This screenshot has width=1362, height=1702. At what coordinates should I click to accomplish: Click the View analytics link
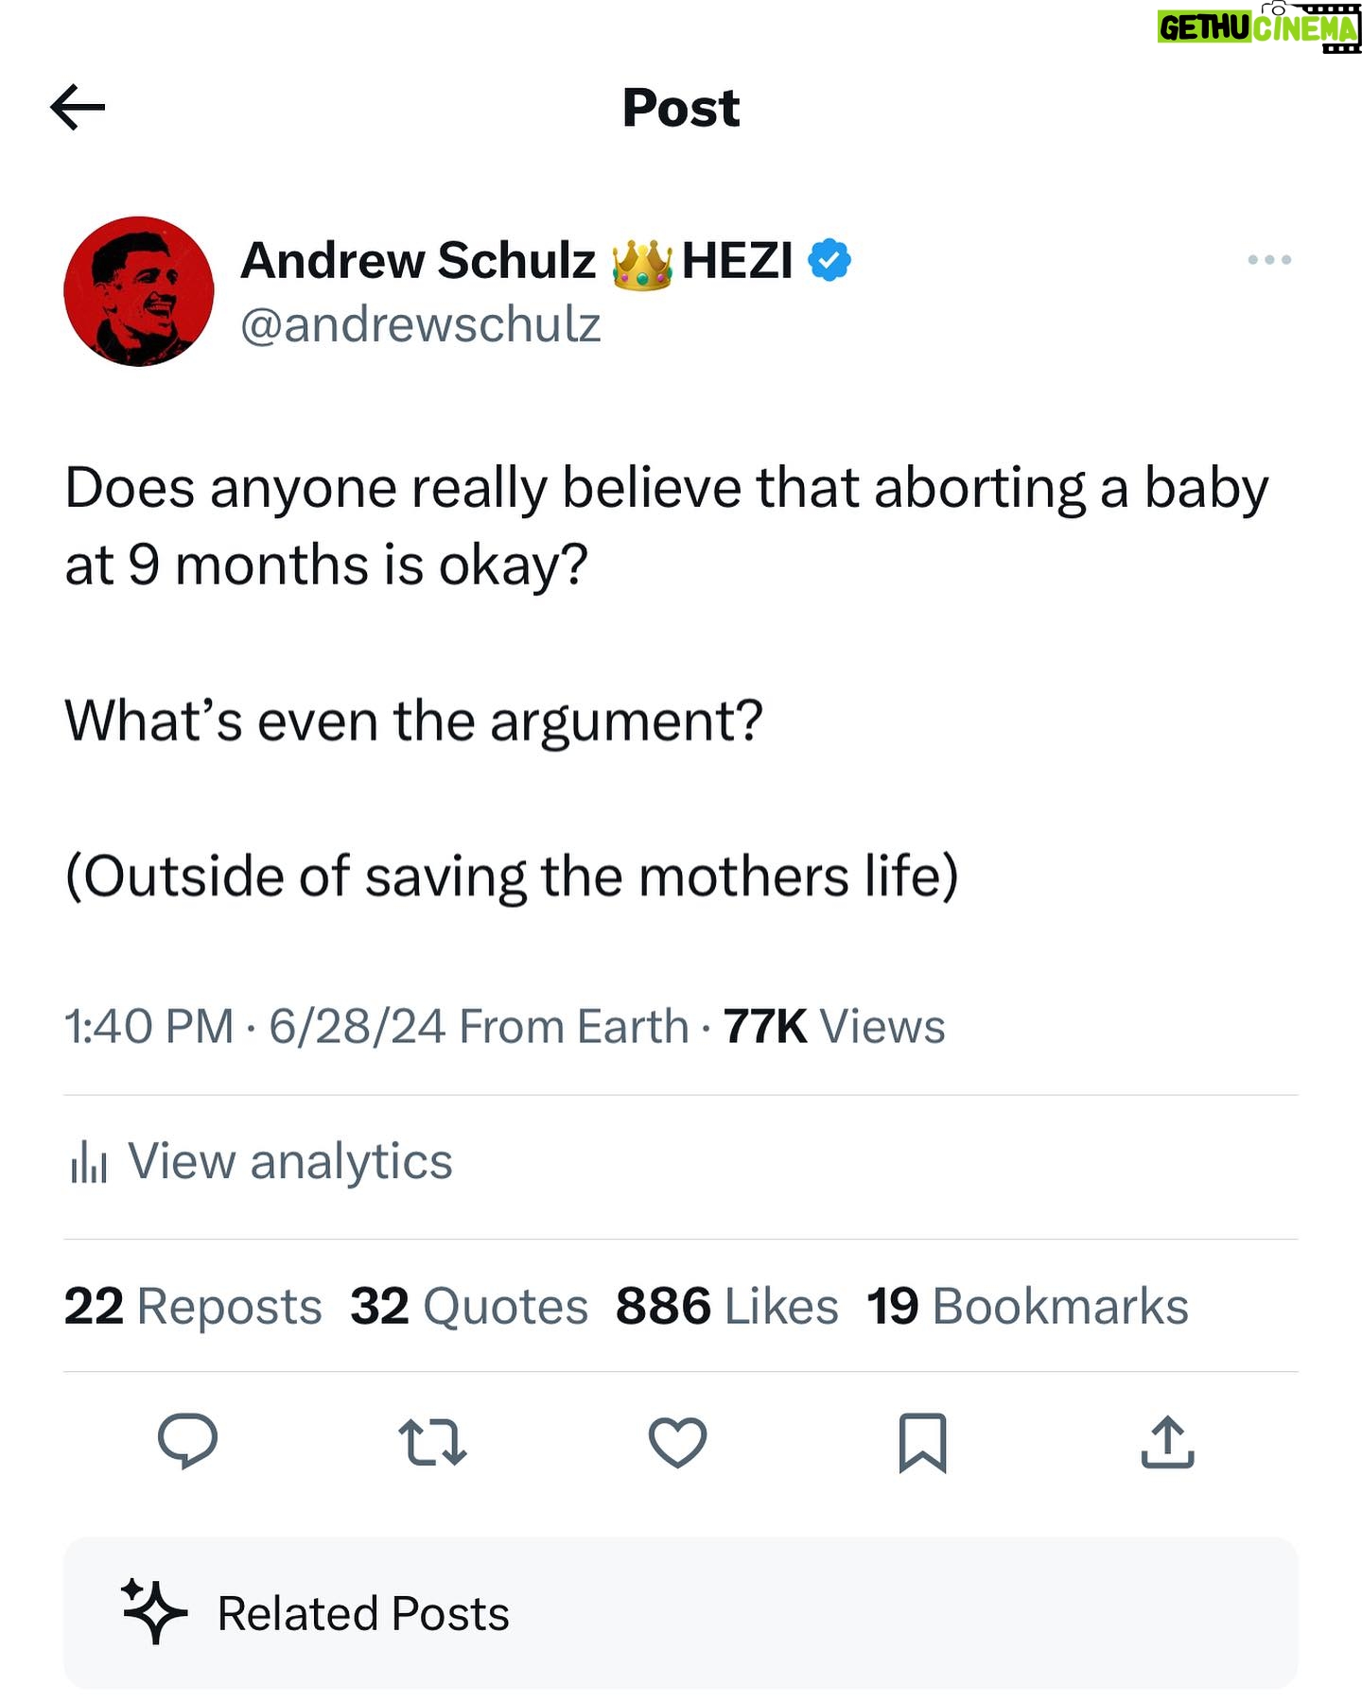click(290, 1161)
